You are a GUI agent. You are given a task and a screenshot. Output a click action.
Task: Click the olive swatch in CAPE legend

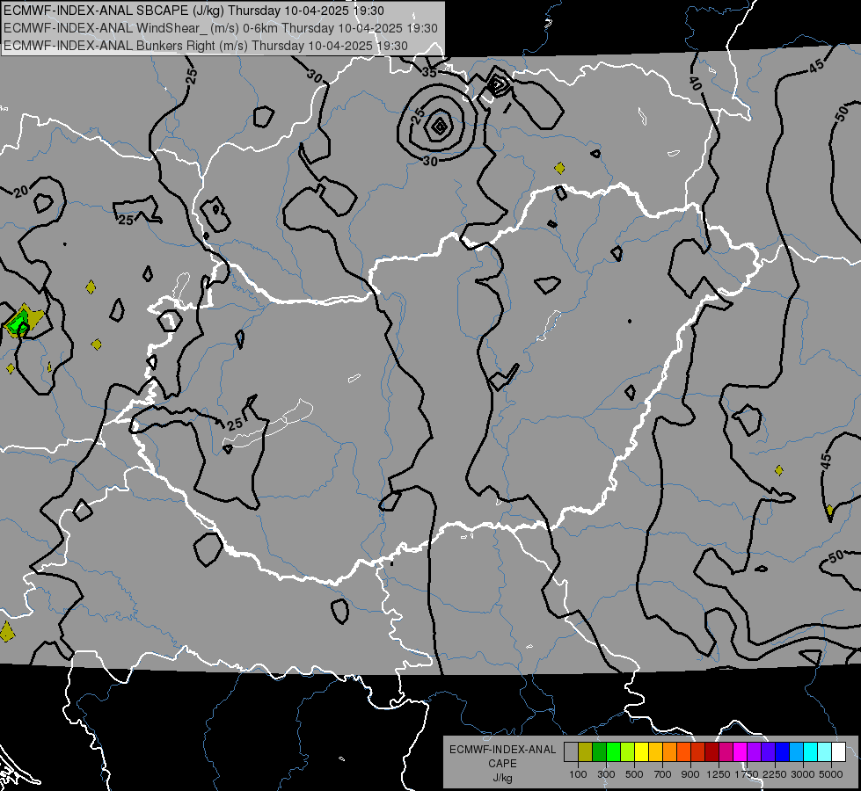click(x=586, y=751)
